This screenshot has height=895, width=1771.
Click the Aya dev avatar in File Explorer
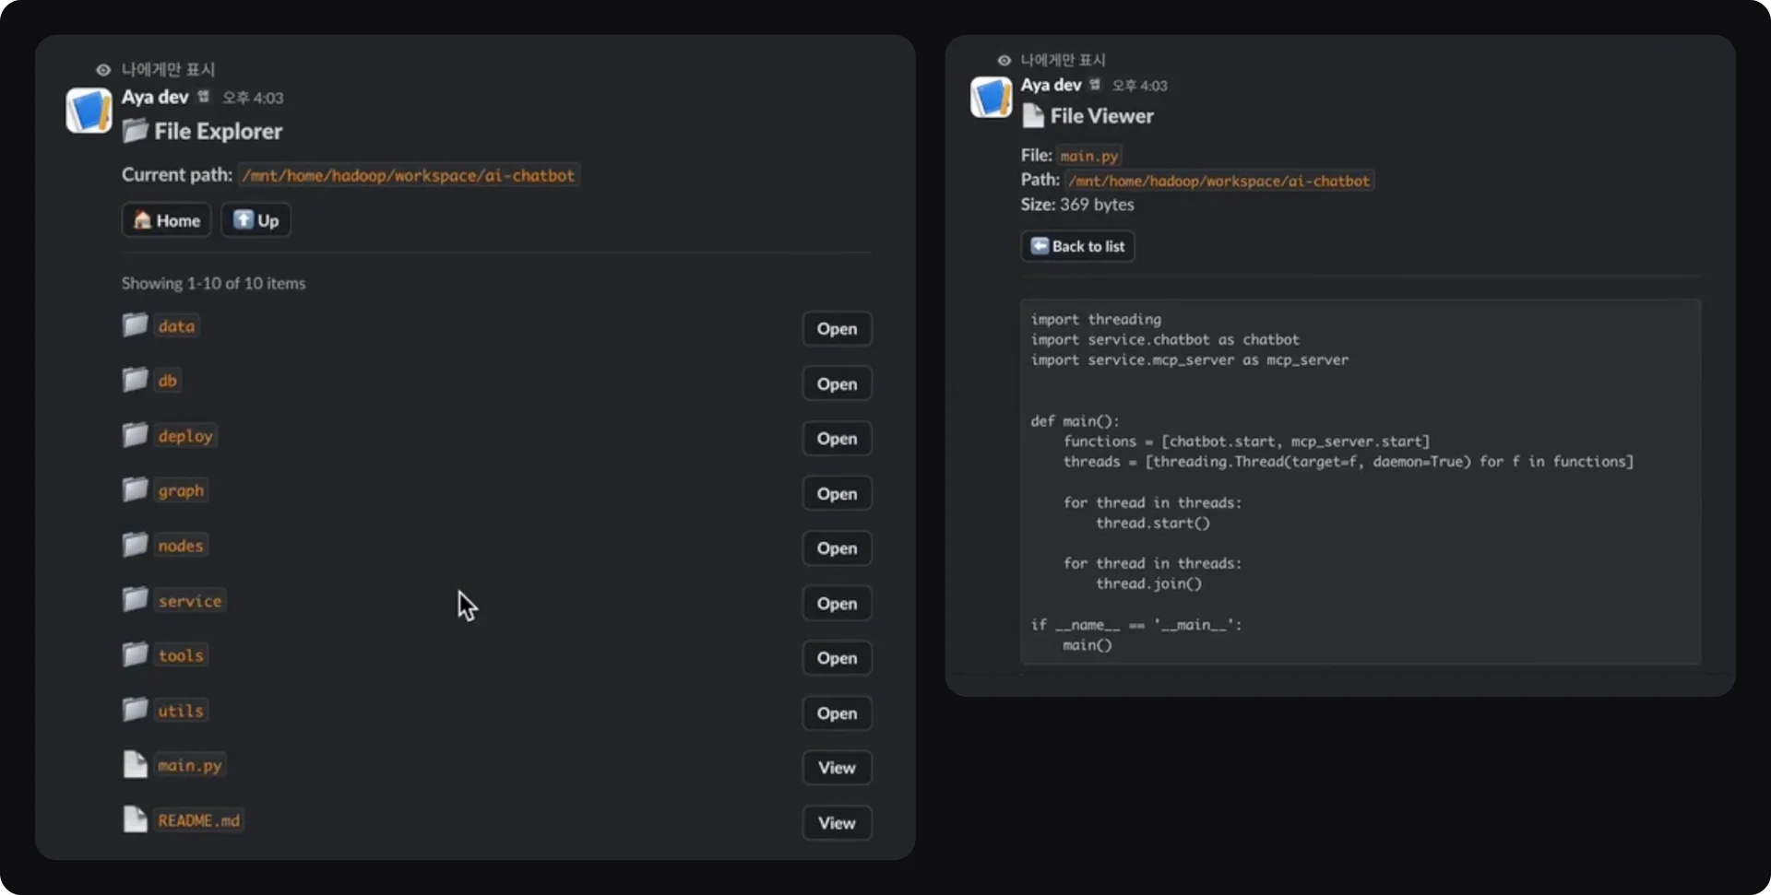(x=89, y=111)
